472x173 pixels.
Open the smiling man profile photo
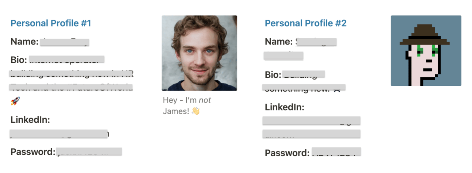(x=199, y=53)
